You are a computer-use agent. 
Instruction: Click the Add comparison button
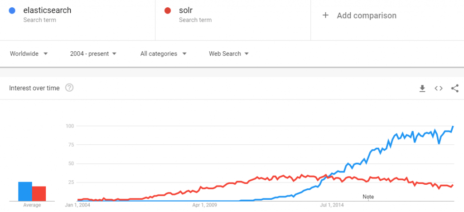click(x=359, y=15)
